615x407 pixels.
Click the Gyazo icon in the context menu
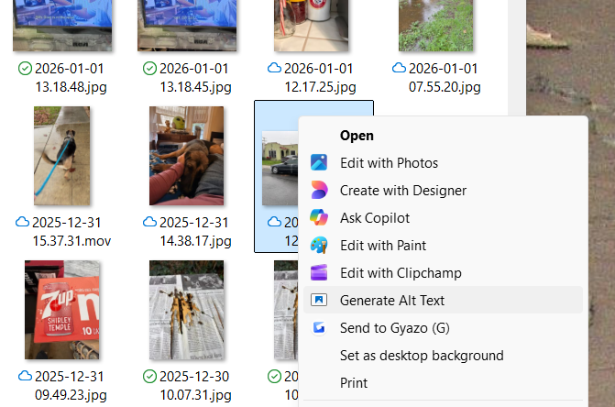(x=319, y=327)
